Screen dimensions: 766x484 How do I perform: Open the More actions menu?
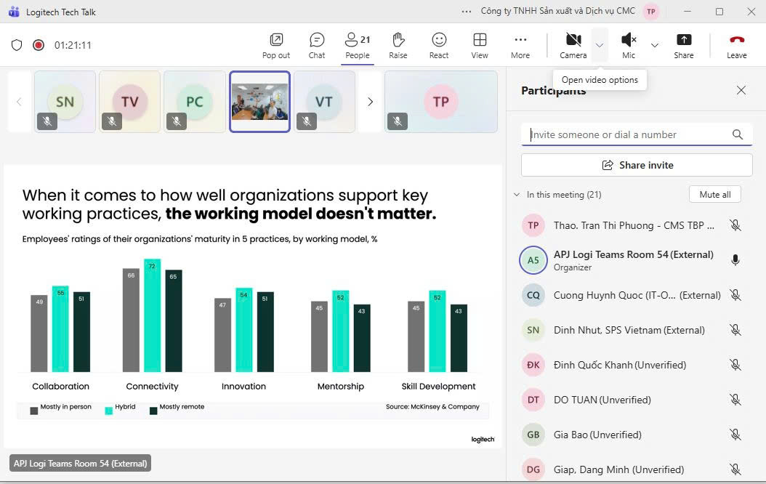pyautogui.click(x=520, y=45)
